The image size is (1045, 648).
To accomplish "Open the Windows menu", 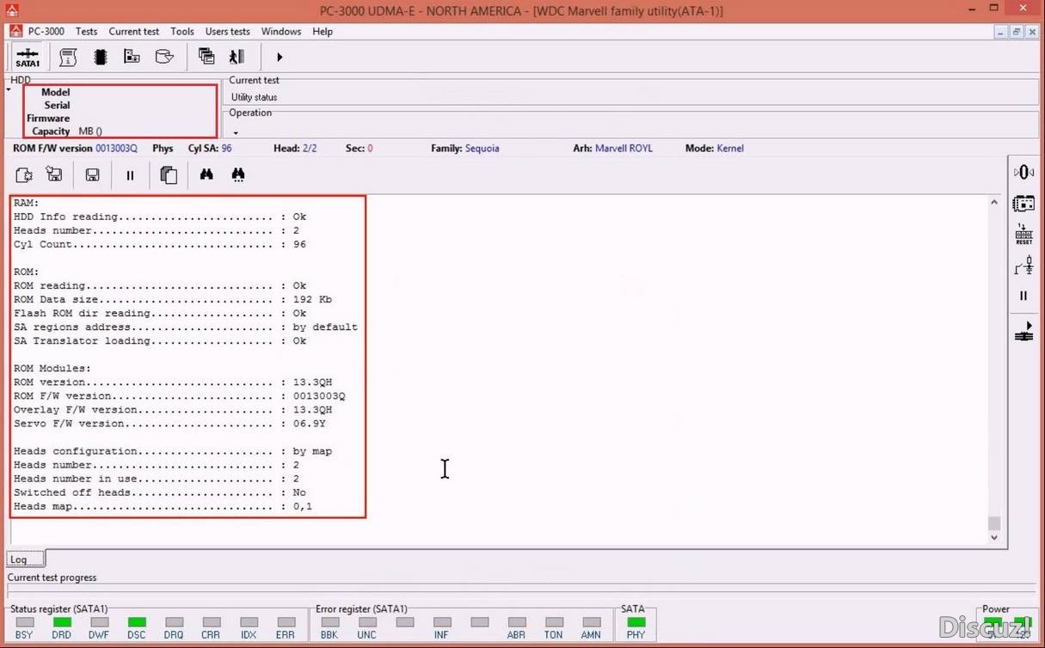I will tap(281, 31).
